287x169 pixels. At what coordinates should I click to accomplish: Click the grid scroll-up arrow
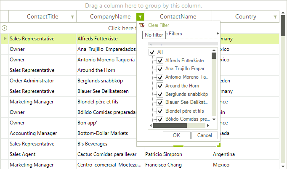pyautogui.click(x=283, y=13)
